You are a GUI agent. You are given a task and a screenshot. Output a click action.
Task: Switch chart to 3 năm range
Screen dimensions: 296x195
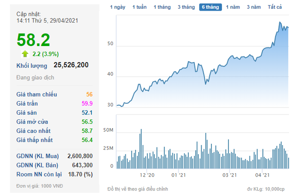coord(254,7)
